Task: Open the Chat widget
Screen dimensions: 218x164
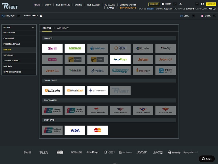Action: point(206,159)
